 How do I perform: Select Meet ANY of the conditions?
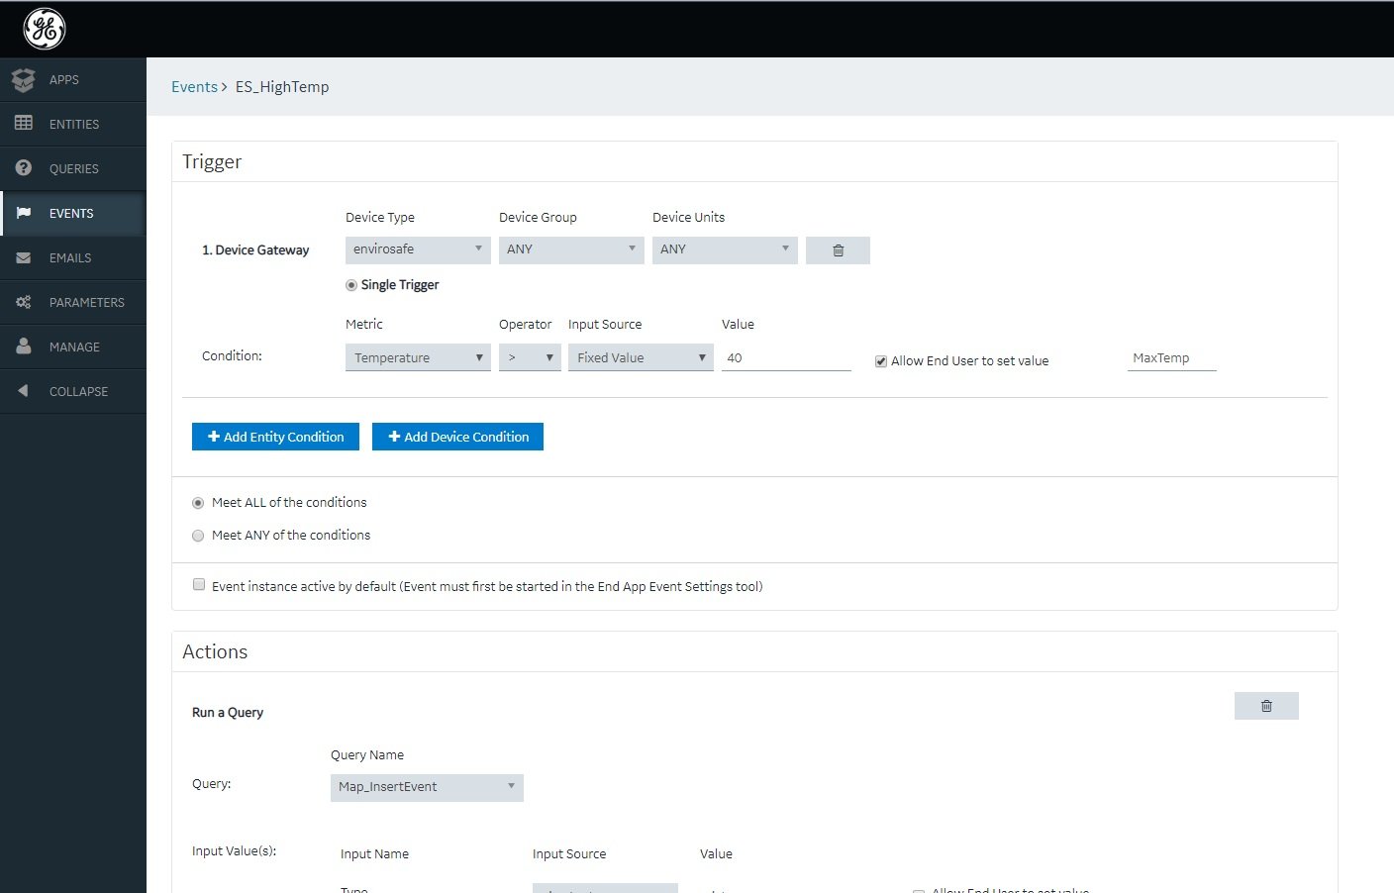point(198,536)
